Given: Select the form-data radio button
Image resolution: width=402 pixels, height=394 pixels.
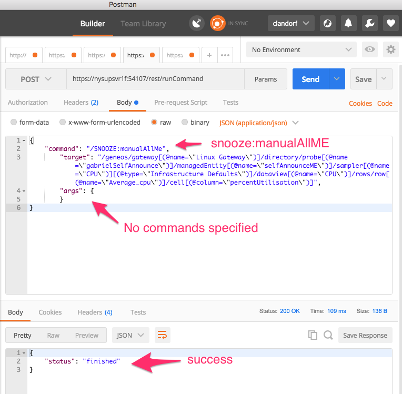Looking at the screenshot, I should [x=14, y=122].
